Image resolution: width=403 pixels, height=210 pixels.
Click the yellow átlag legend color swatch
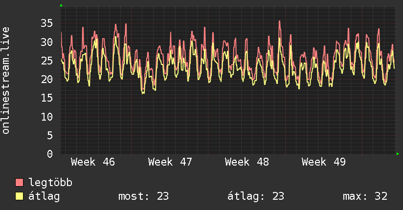point(20,196)
